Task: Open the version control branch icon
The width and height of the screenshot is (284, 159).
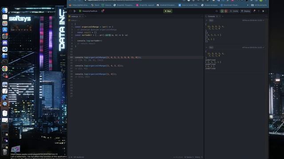Action: 75,11
